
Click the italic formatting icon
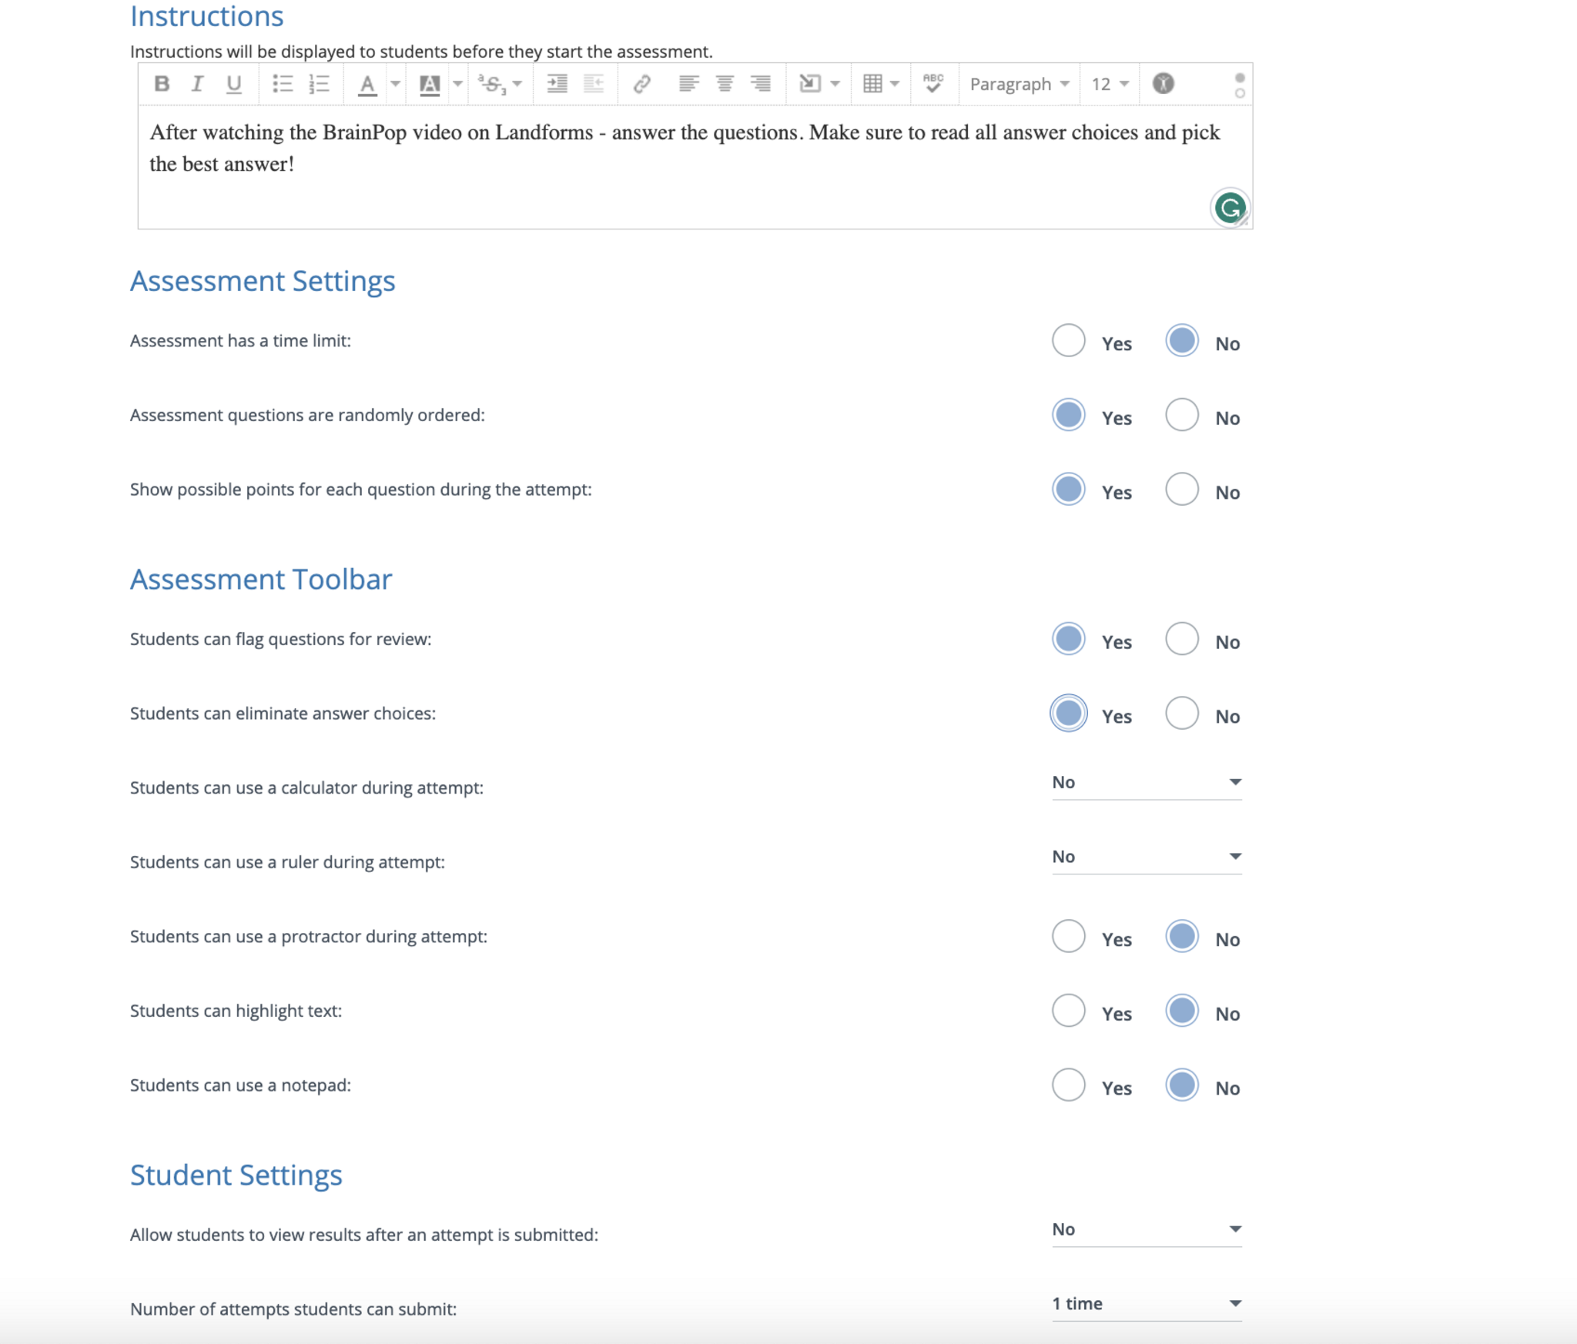(198, 84)
